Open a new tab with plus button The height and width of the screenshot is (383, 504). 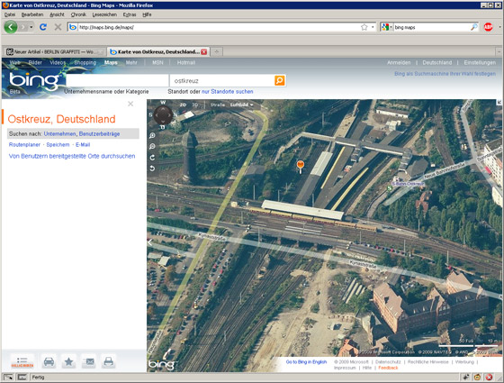pos(217,51)
